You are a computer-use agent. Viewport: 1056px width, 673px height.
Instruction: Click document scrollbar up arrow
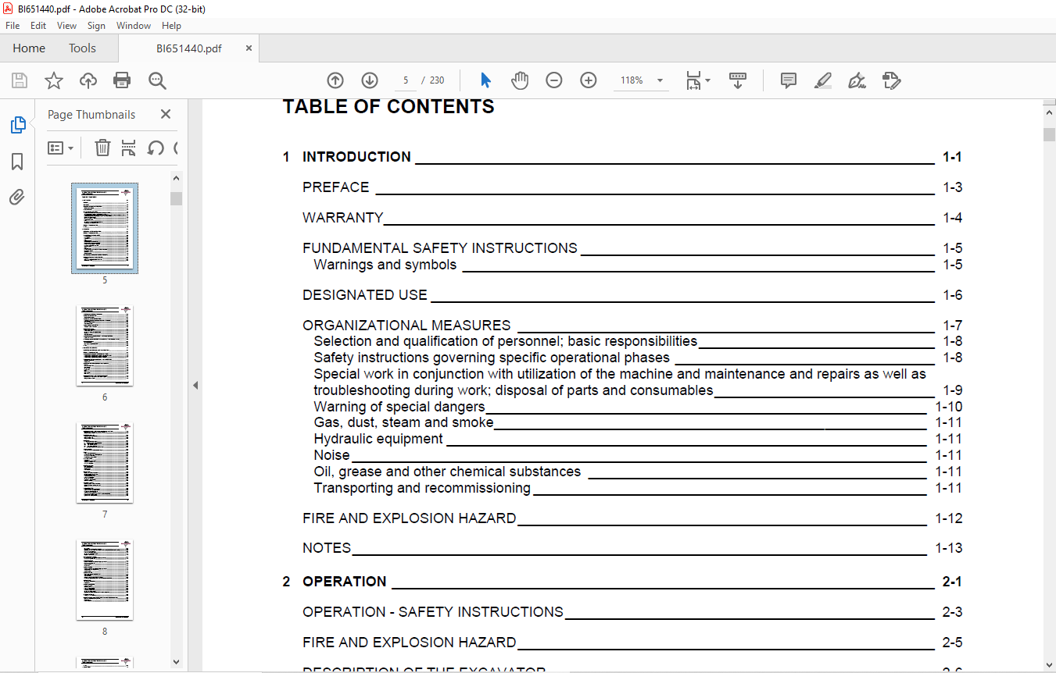(1049, 112)
